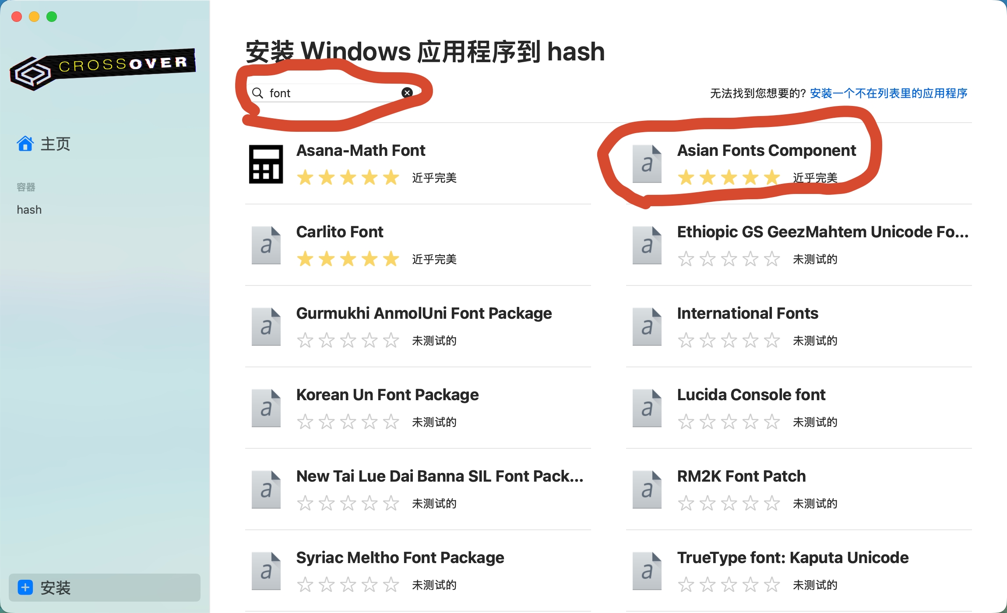This screenshot has width=1007, height=613.
Task: Select the Lucida Console font title
Action: click(751, 395)
